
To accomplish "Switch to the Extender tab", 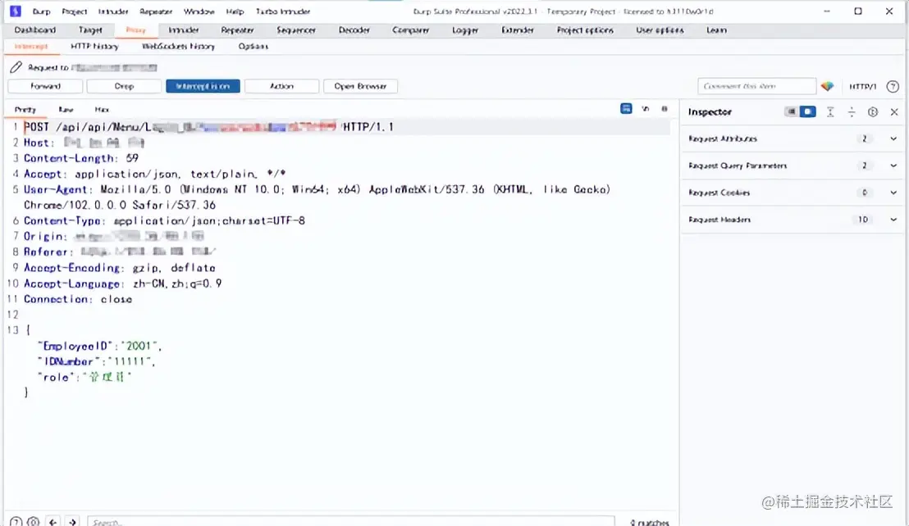I will [x=517, y=30].
